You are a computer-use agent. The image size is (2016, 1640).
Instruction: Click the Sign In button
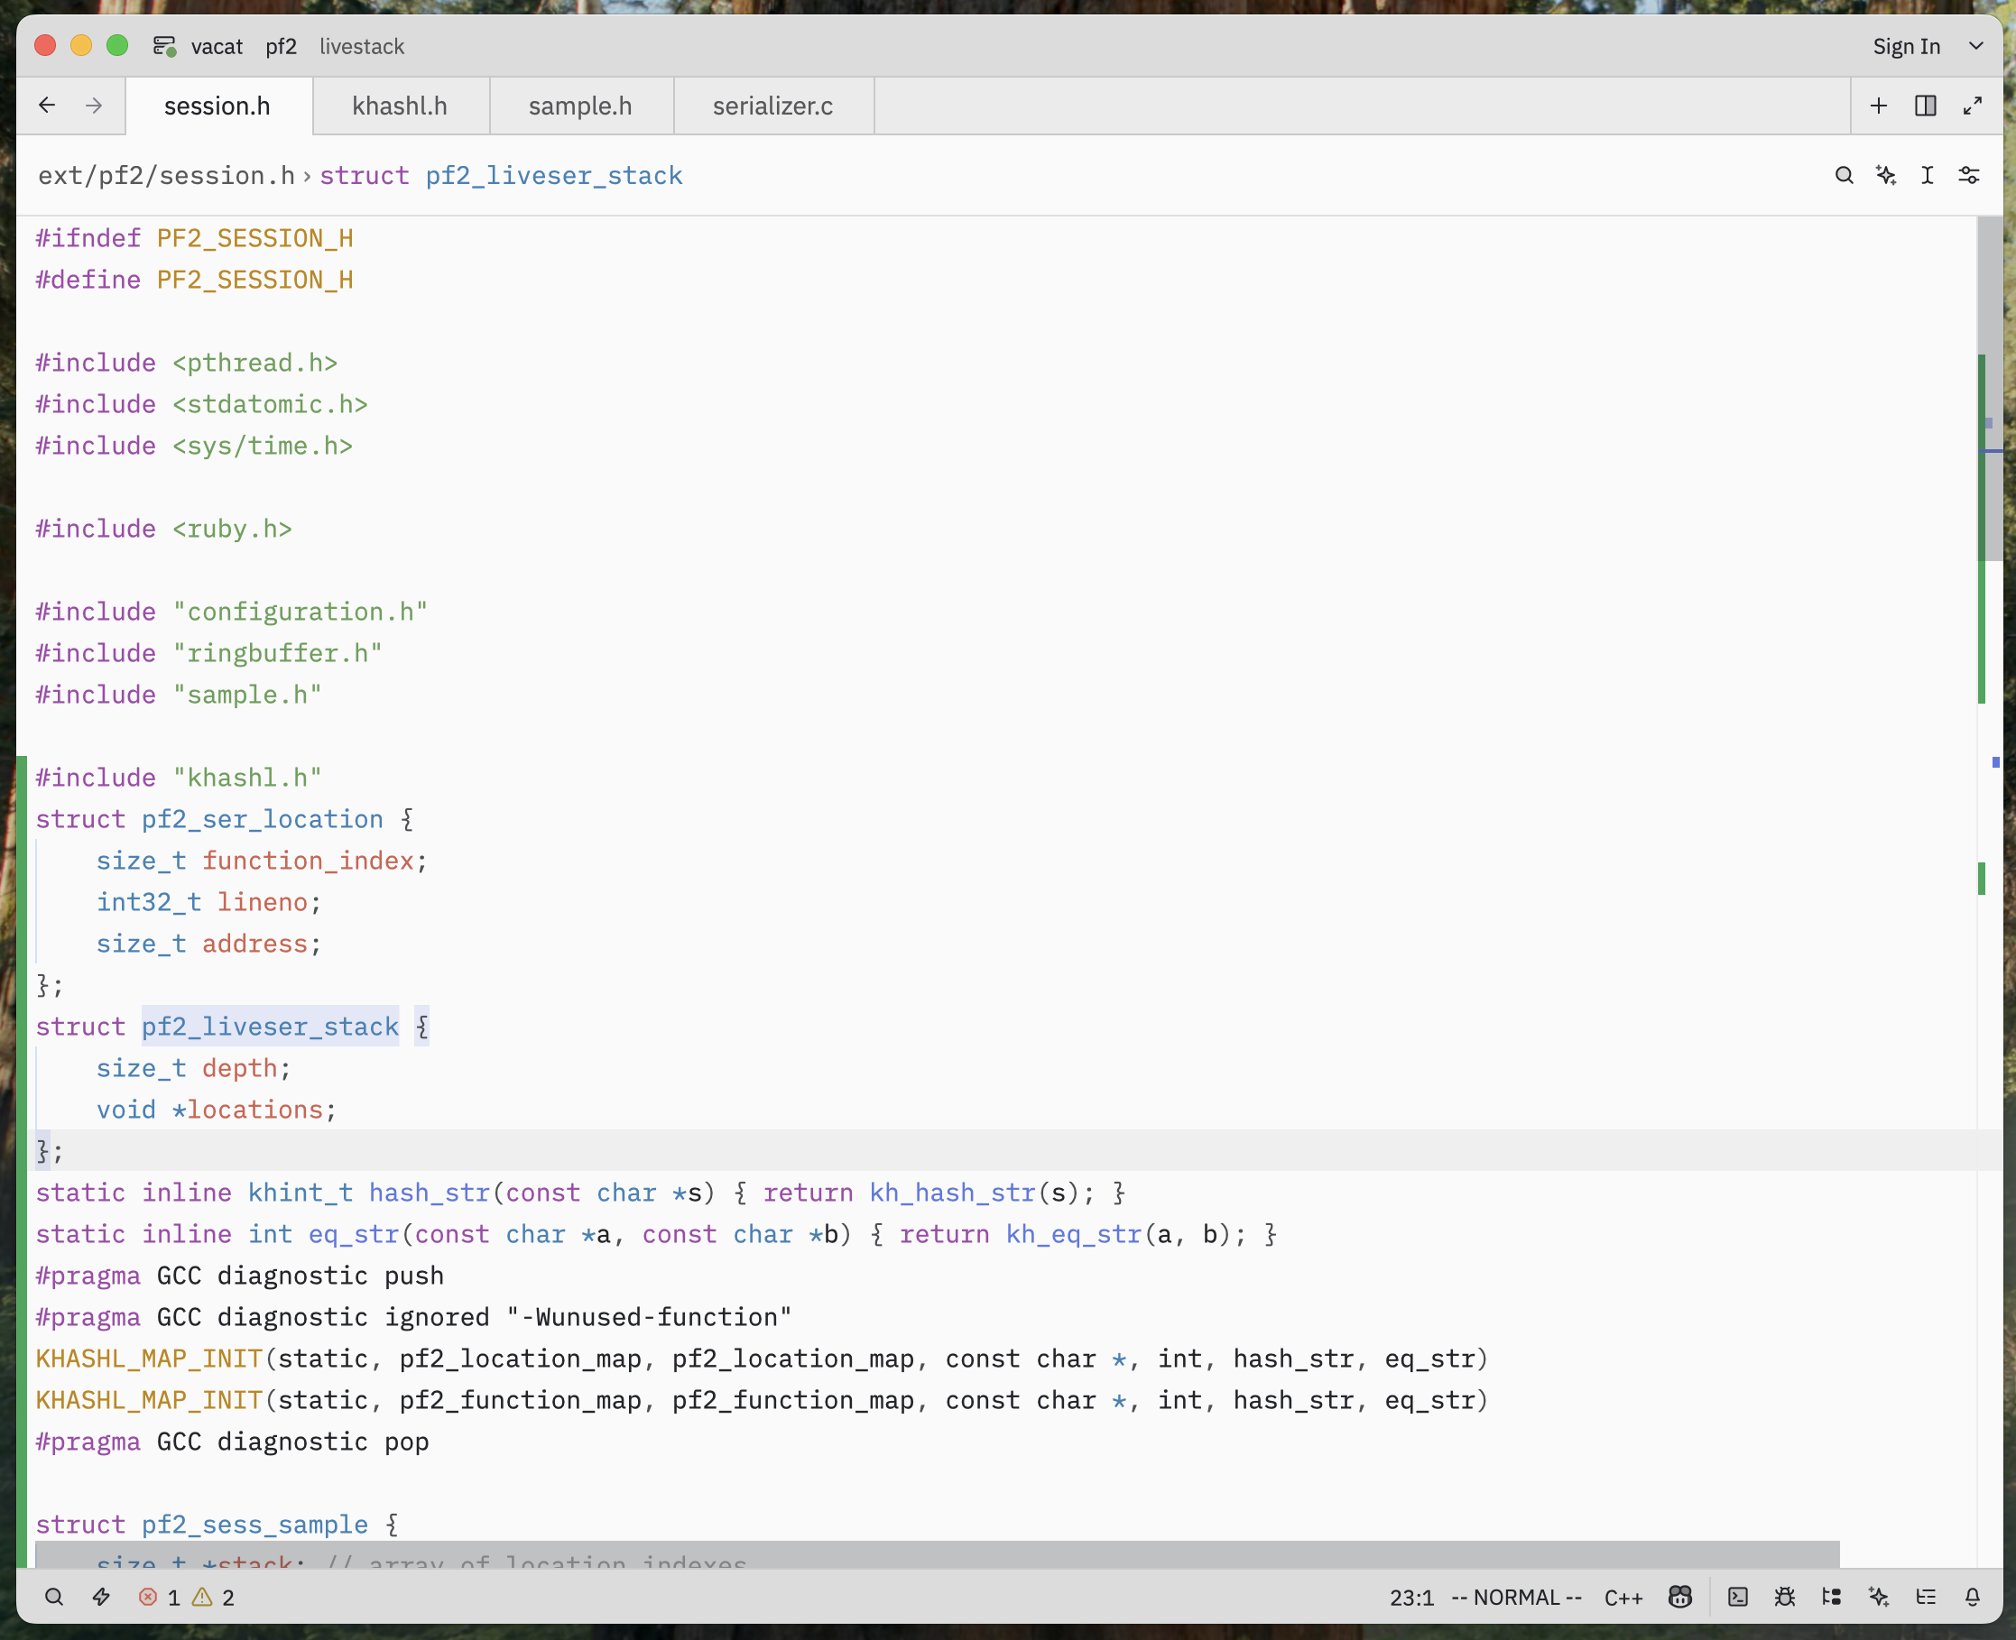(1905, 46)
